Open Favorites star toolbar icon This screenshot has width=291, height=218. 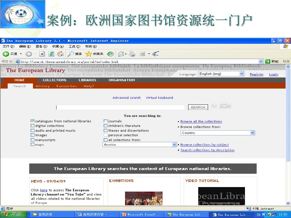pyautogui.click(x=89, y=54)
